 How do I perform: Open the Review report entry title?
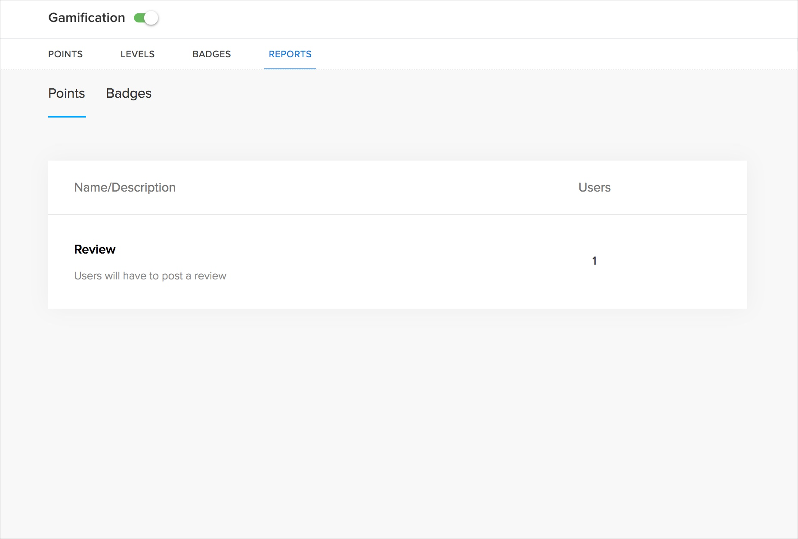95,249
